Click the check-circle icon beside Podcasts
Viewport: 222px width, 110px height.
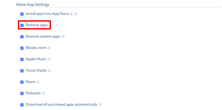point(43,93)
